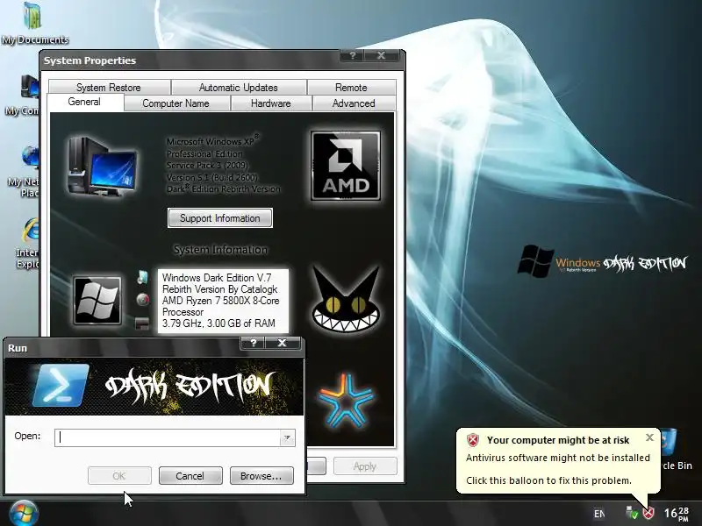This screenshot has height=526, width=702.
Task: Click the Start orb button
Action: [x=24, y=513]
